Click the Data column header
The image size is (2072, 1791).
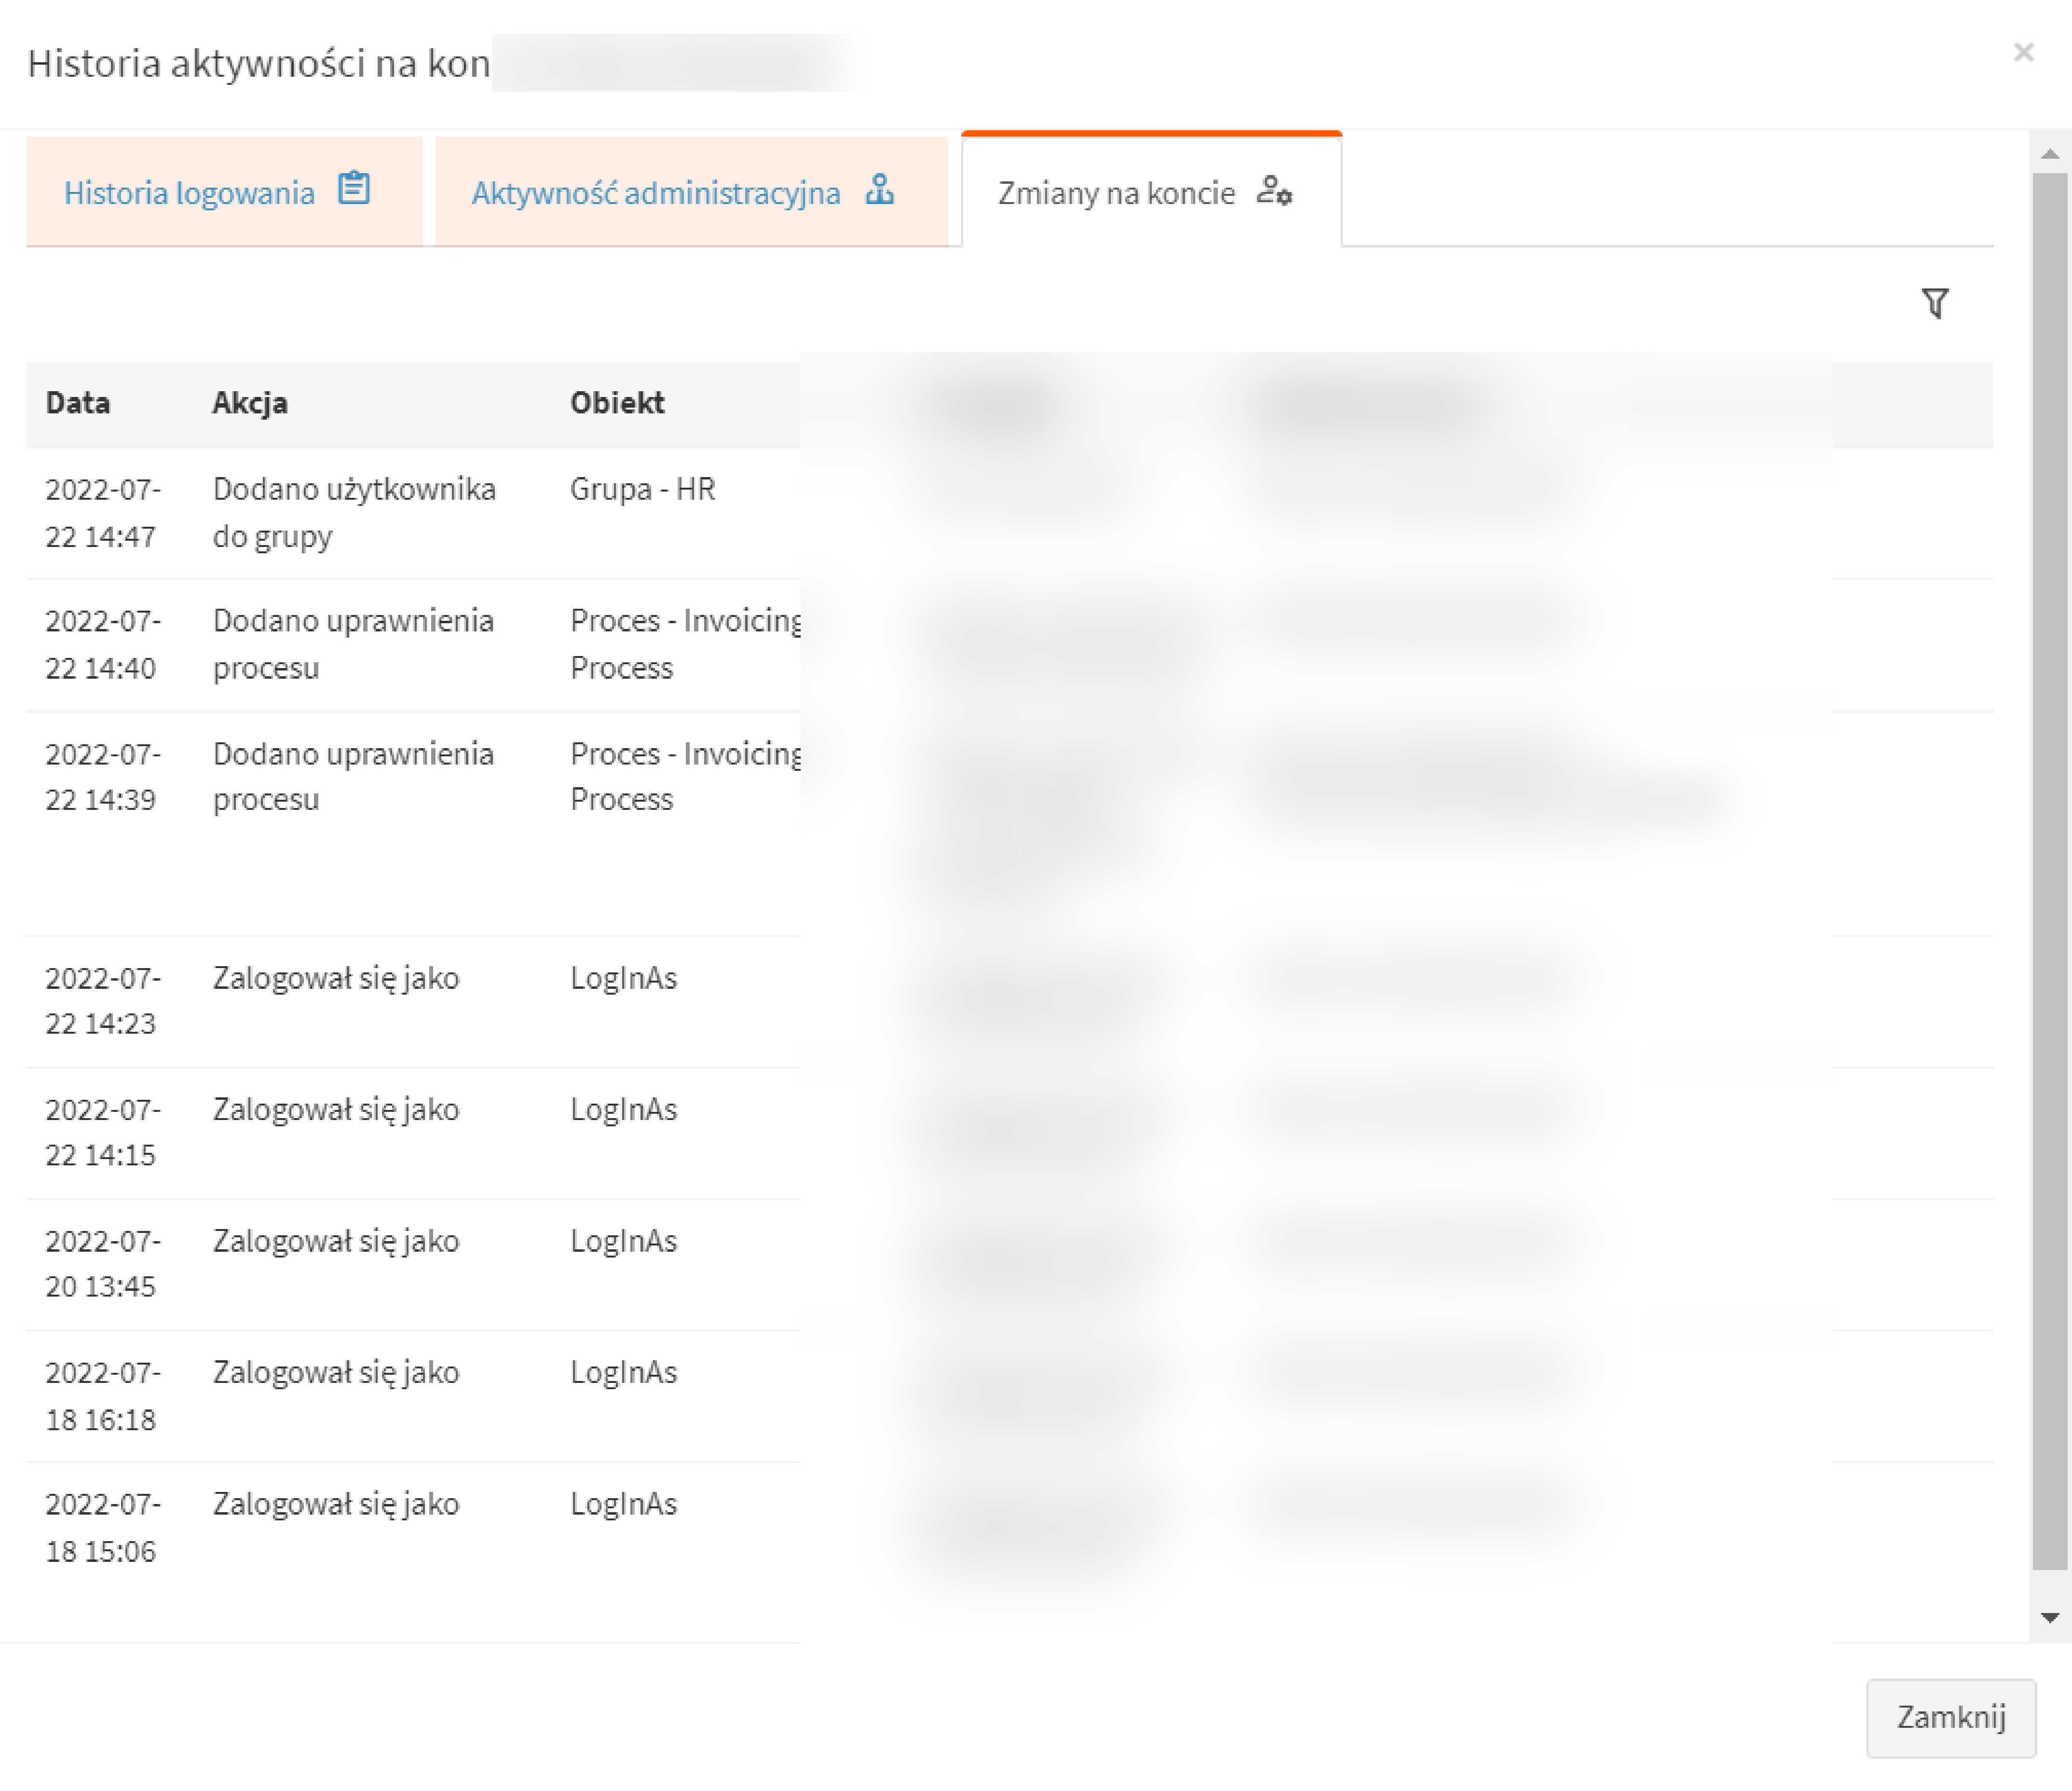click(x=78, y=403)
